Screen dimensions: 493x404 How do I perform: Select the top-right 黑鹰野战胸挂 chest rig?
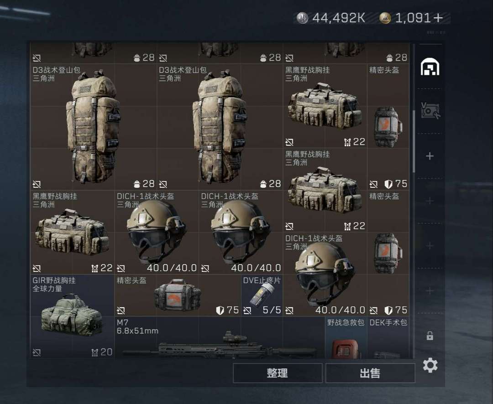coord(325,106)
